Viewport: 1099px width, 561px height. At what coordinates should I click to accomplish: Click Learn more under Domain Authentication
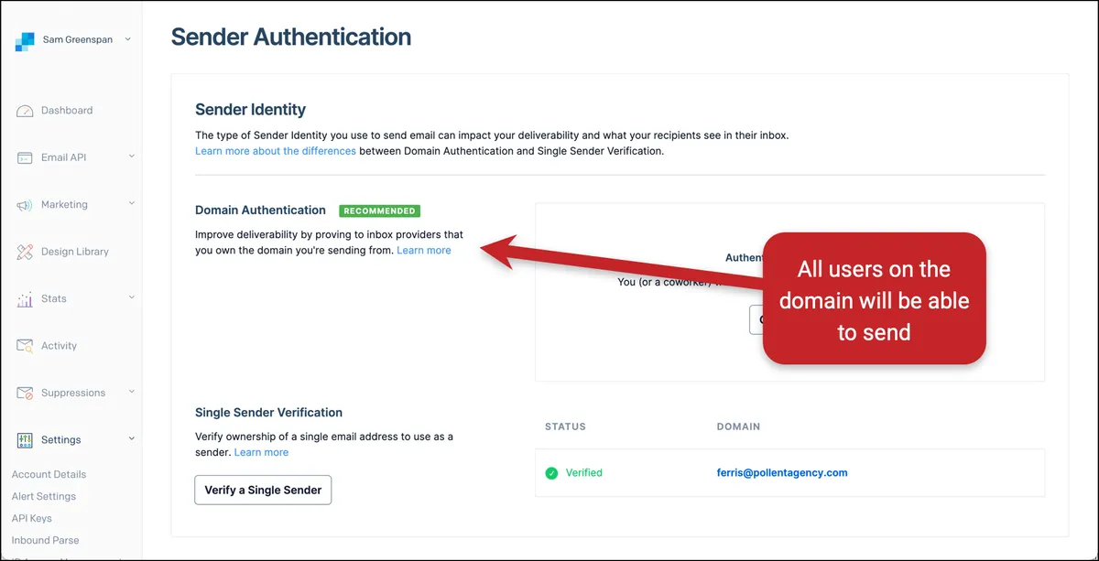point(424,250)
